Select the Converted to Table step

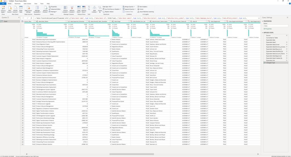(272, 38)
